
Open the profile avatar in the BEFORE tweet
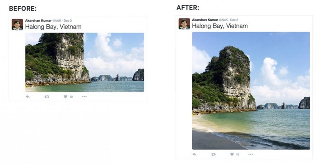click(x=17, y=24)
